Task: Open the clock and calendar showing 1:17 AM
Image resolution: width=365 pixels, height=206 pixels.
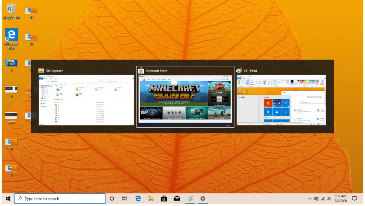Action: click(341, 198)
